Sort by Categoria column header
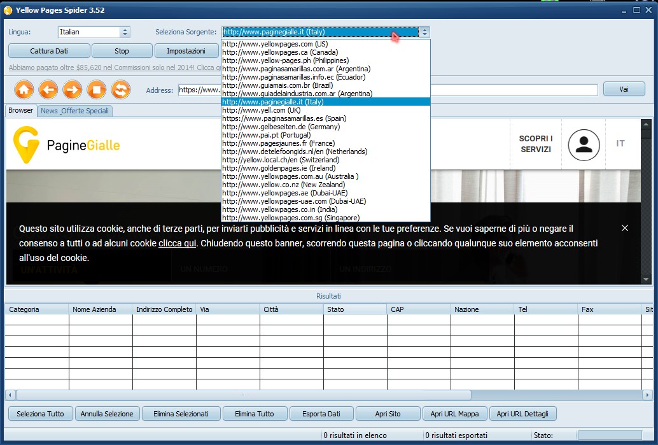 click(36, 309)
